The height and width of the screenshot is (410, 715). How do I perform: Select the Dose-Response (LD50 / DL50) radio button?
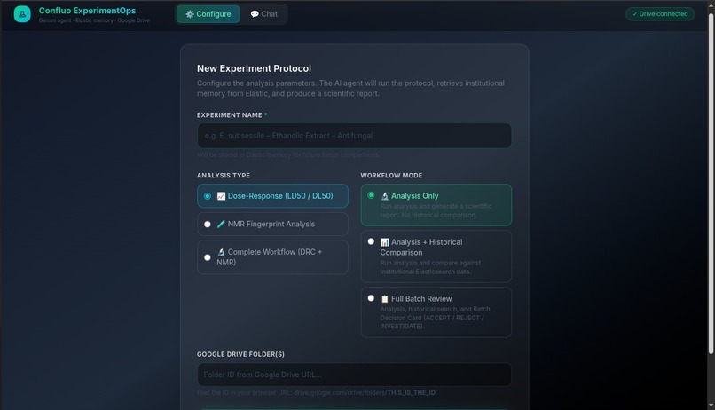coord(208,196)
